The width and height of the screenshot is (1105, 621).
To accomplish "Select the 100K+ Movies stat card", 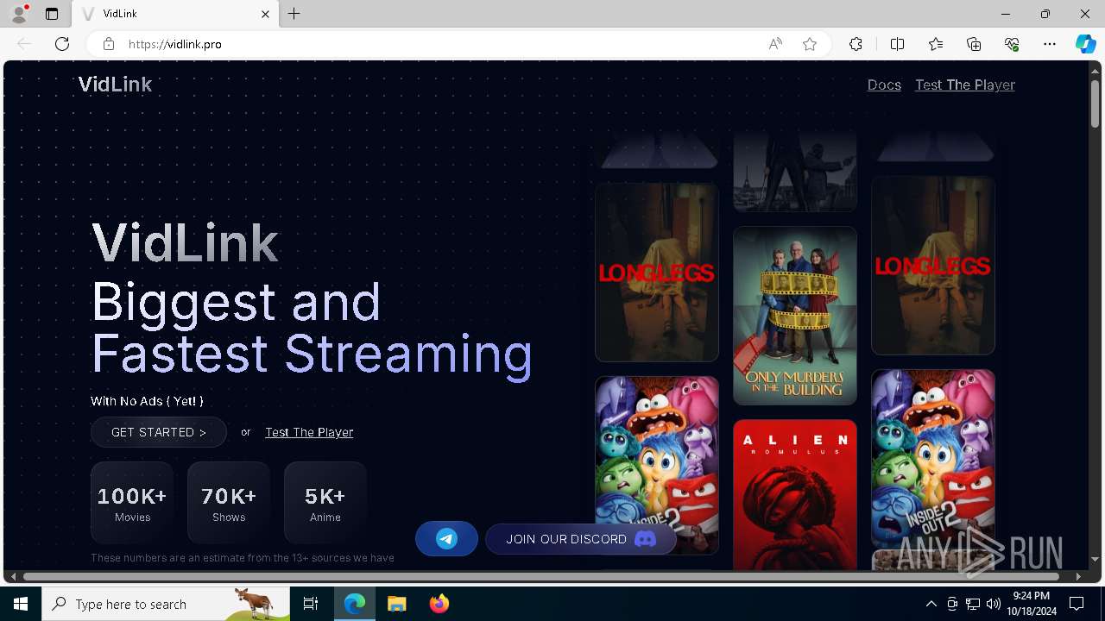I will point(132,503).
